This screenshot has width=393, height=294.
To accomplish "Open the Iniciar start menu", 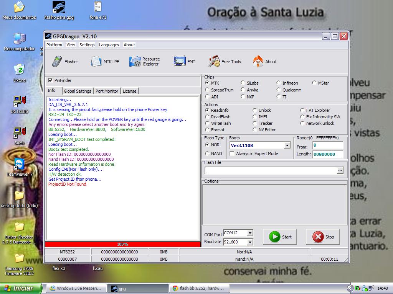I will click(x=21, y=288).
